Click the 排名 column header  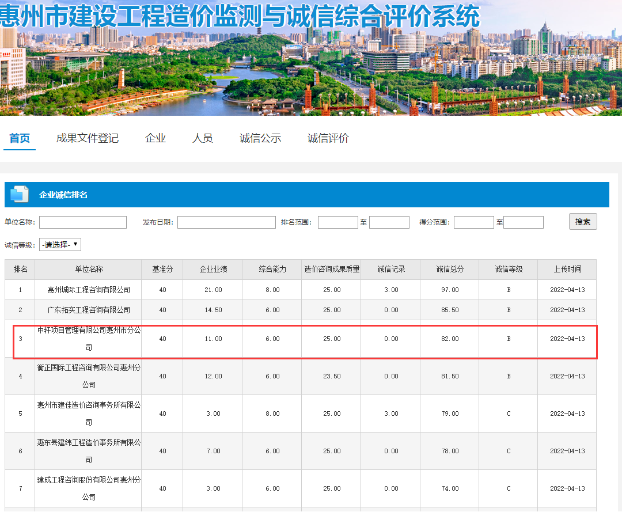pos(20,269)
